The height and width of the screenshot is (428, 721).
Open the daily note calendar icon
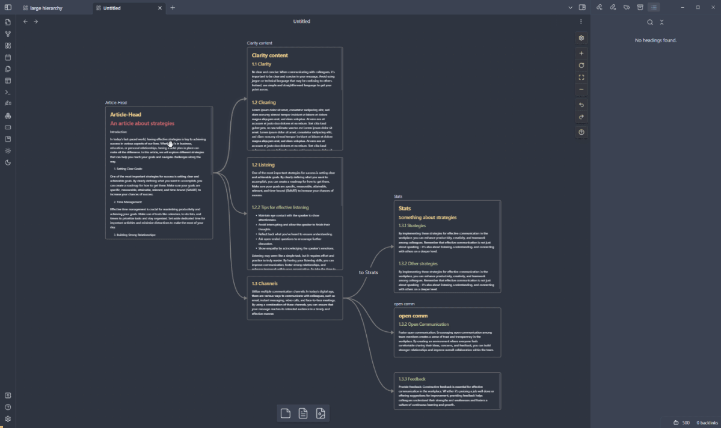pos(8,58)
